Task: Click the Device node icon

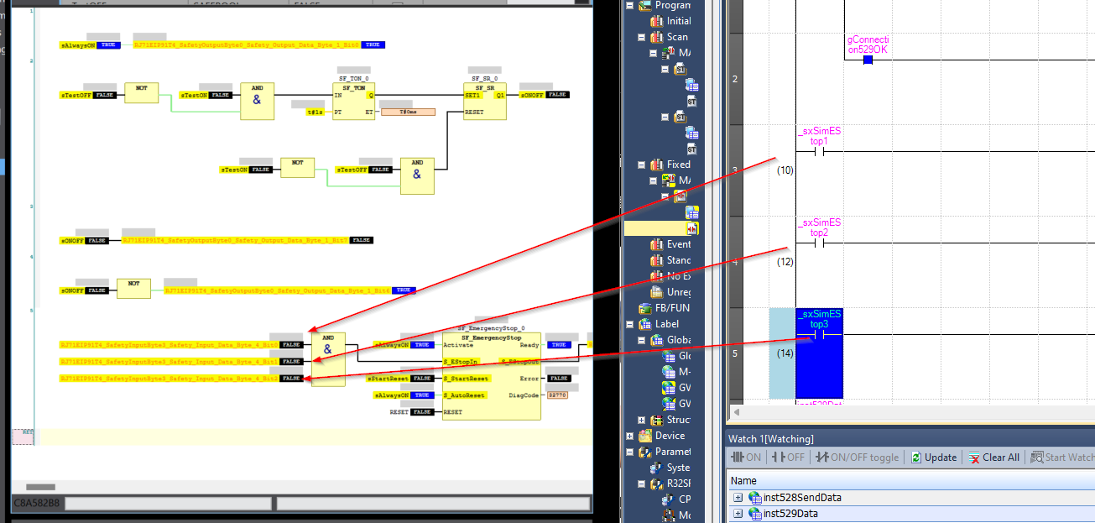Action: 645,436
